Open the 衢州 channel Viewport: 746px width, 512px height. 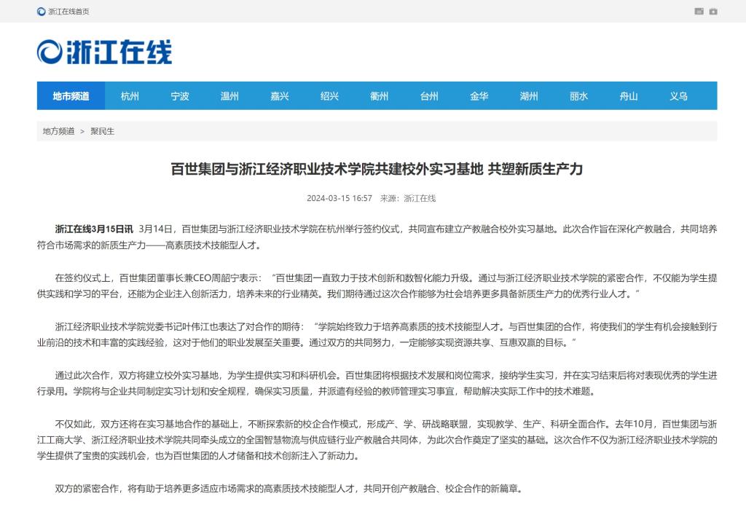[379, 96]
